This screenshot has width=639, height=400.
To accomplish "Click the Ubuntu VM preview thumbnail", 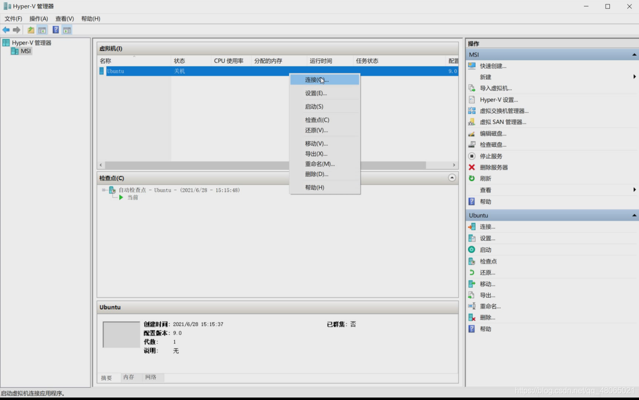I will point(121,334).
